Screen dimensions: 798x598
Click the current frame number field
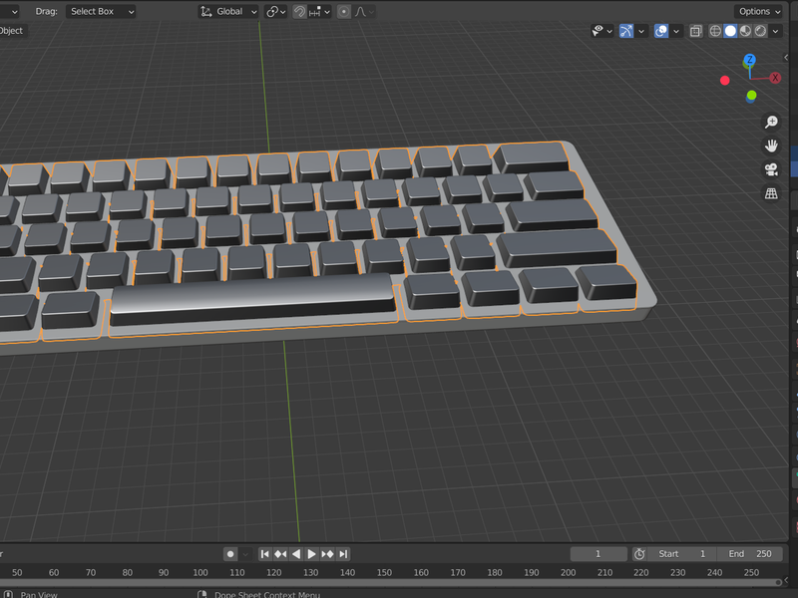(598, 554)
